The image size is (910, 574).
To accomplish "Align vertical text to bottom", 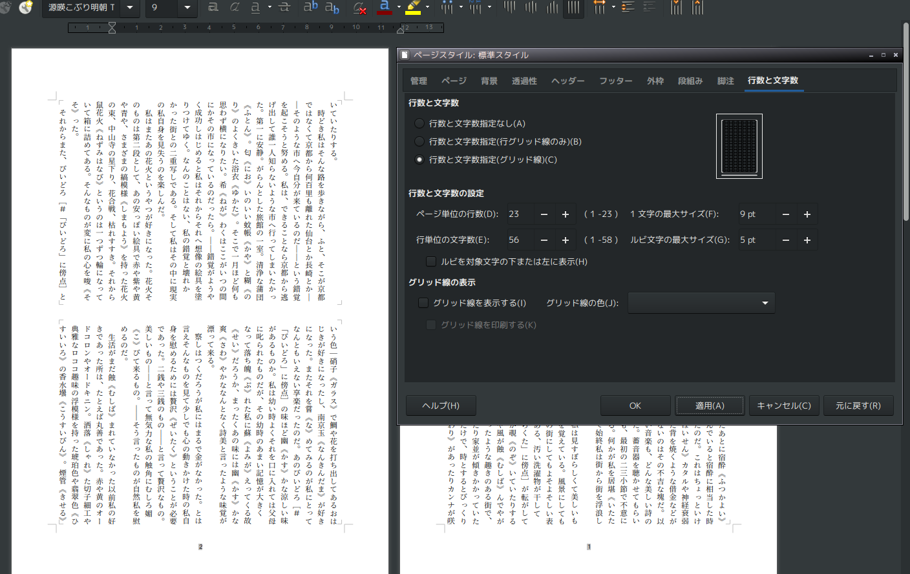I will pyautogui.click(x=553, y=7).
